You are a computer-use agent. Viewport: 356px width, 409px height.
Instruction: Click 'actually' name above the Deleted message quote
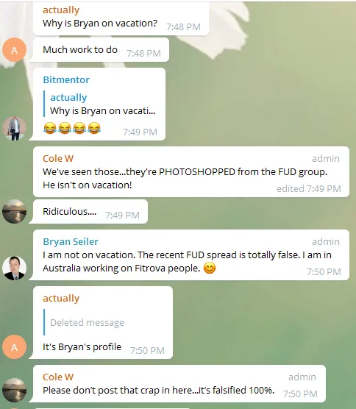pyautogui.click(x=61, y=298)
